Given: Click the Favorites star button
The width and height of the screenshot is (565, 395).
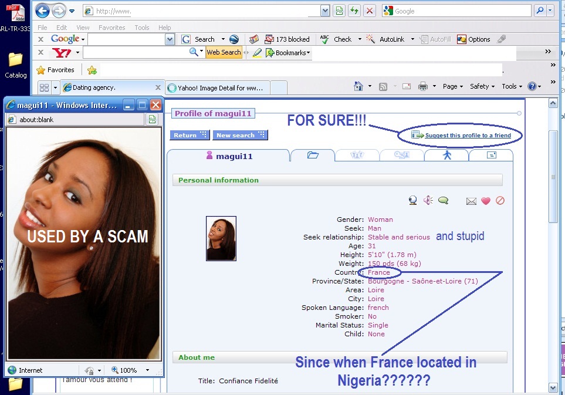Looking at the screenshot, I should 56,70.
